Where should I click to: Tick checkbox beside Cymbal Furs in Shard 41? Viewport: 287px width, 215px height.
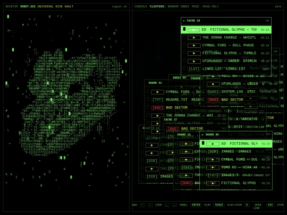(x=148, y=91)
